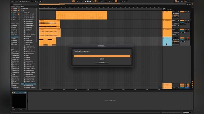The width and height of the screenshot is (204, 114).
Task: Click the blue volume slider on 4 Pianette
Action: (182, 40)
